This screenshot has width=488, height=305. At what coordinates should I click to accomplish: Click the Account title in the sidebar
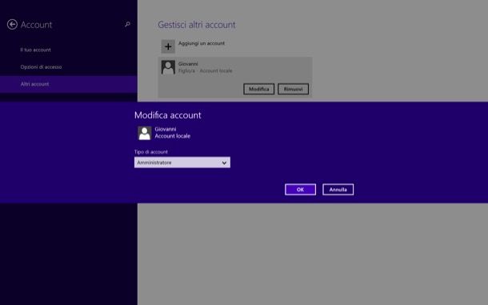coord(37,25)
